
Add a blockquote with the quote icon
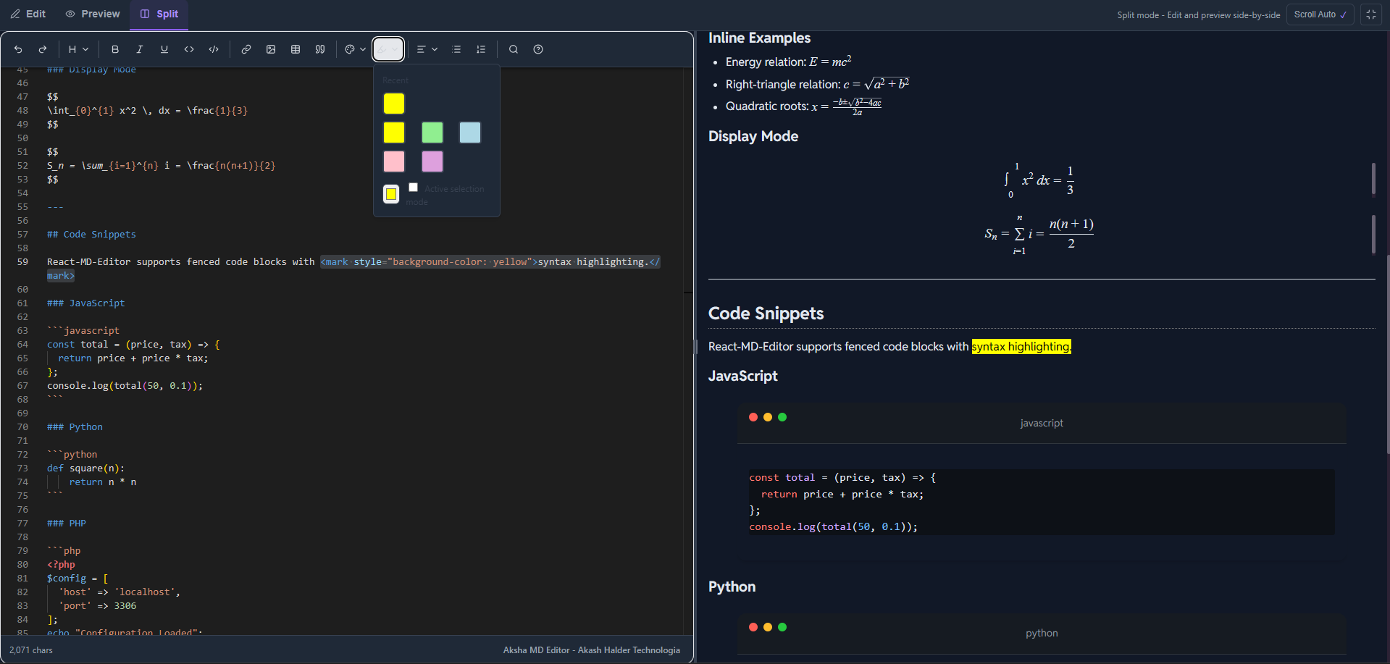(x=320, y=49)
